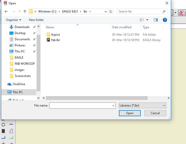The height and width of the screenshot is (144, 186).
Task: Click the fab.lbr library file icon
Action: point(48,40)
